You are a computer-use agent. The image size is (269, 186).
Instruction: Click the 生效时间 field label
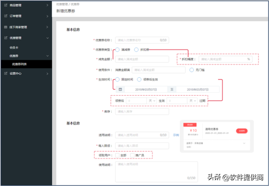point(105,79)
